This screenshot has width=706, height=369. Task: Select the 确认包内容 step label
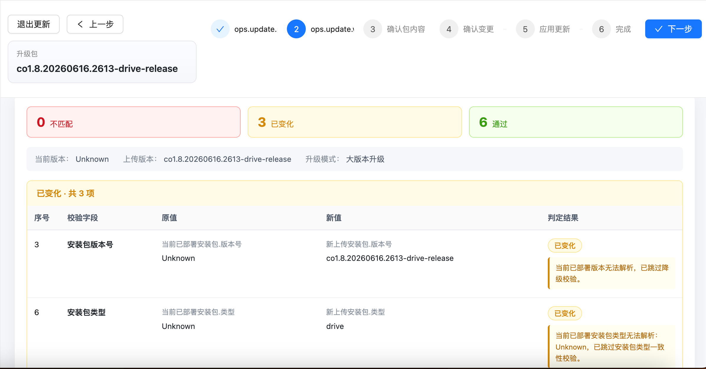tap(406, 29)
